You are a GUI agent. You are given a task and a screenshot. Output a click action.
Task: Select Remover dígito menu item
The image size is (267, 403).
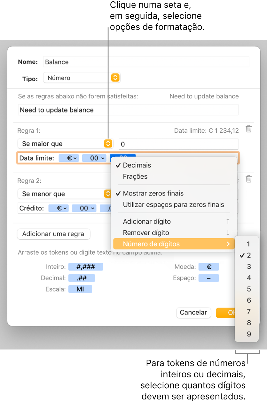[x=174, y=233]
